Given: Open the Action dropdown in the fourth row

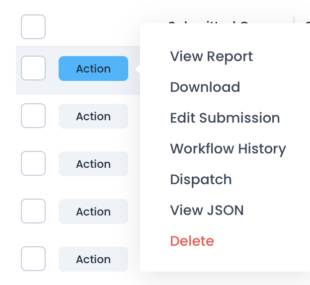Looking at the screenshot, I should pyautogui.click(x=93, y=212).
